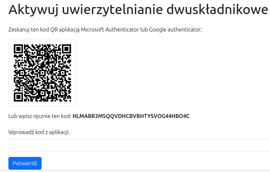The image size is (270, 172).
Task: Click the word 'Zeskanuj' in the instruction line
Action: [x=19, y=30]
